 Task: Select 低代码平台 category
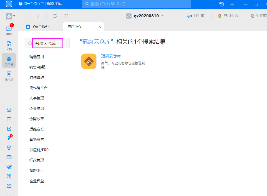[x=38, y=88]
